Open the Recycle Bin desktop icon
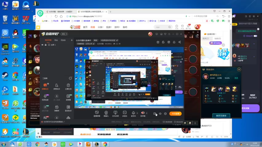262x147 pixels. (5, 20)
